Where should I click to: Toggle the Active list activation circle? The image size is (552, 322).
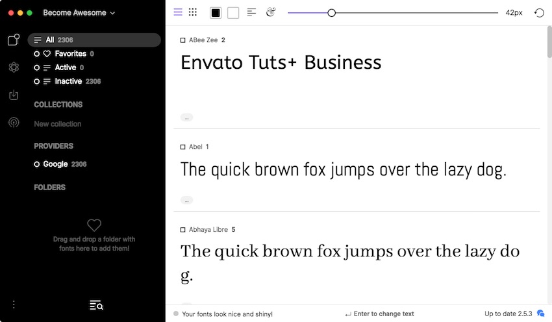coord(36,68)
